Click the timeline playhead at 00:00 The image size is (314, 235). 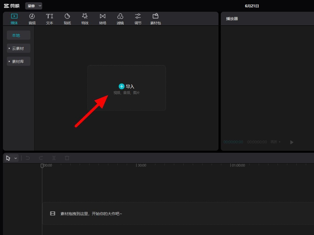42,166
